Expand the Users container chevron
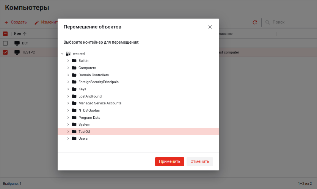Image resolution: width=317 pixels, height=189 pixels. coord(68,139)
